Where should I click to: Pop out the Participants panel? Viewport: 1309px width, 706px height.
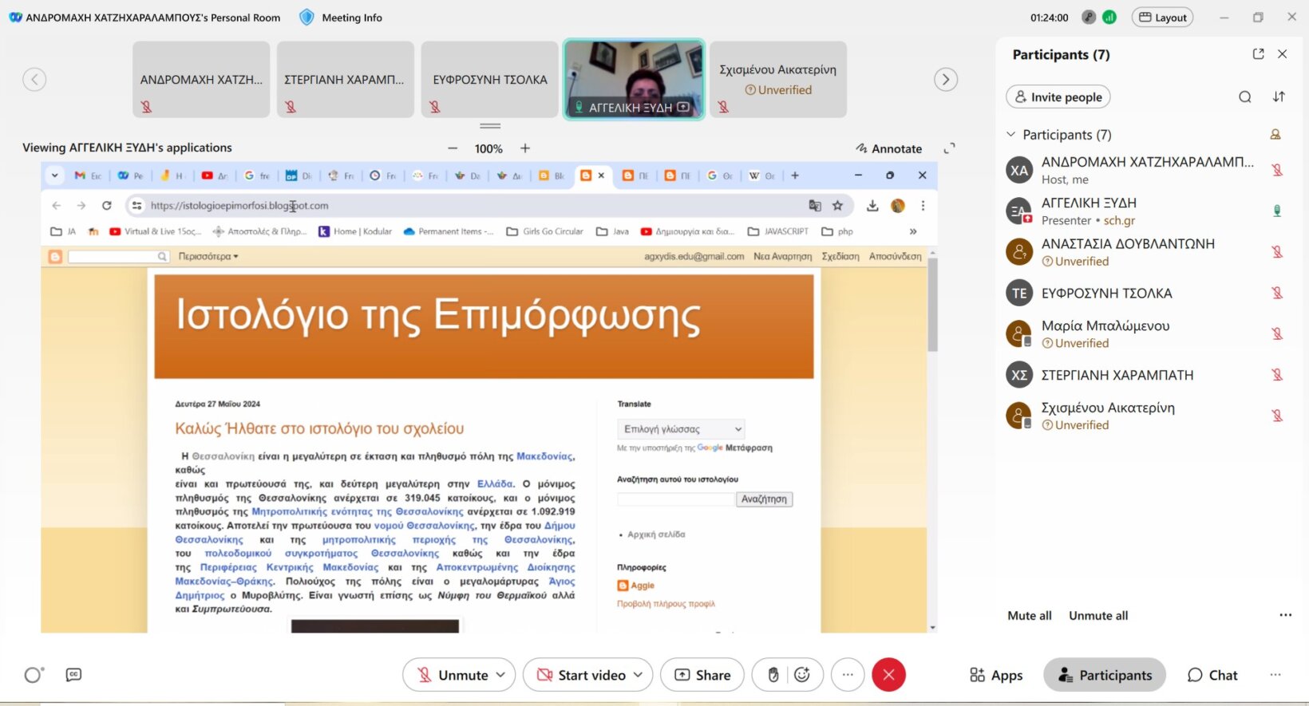(1258, 54)
